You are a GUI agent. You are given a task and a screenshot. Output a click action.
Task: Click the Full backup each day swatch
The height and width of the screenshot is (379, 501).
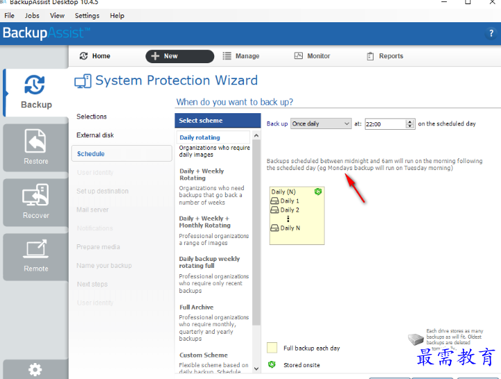(x=272, y=348)
